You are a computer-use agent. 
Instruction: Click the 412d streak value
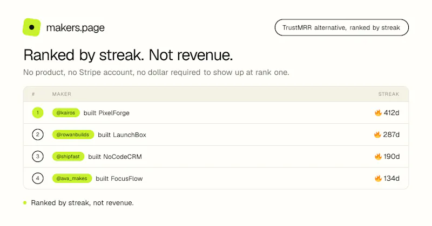pos(391,112)
